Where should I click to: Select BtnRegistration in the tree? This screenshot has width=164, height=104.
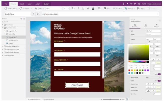[x=13, y=37]
